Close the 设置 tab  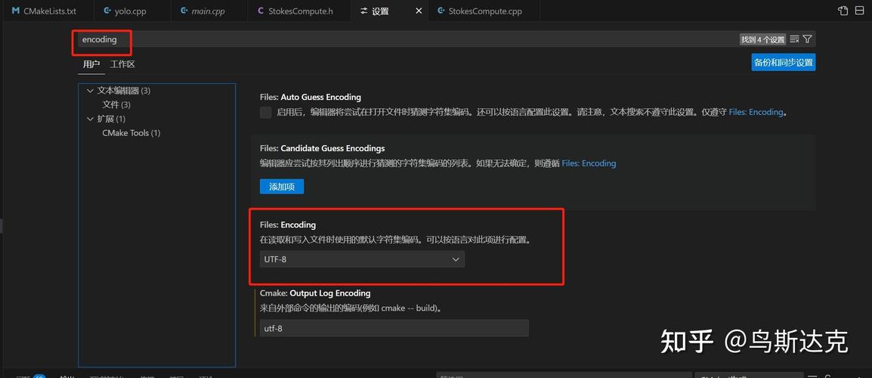pos(419,11)
